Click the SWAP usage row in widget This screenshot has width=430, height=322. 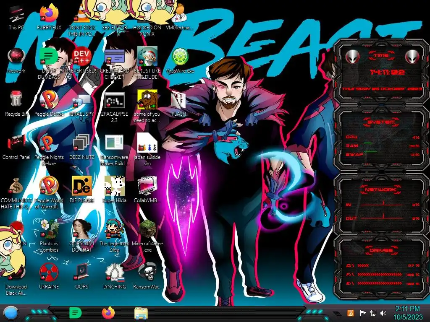point(383,154)
